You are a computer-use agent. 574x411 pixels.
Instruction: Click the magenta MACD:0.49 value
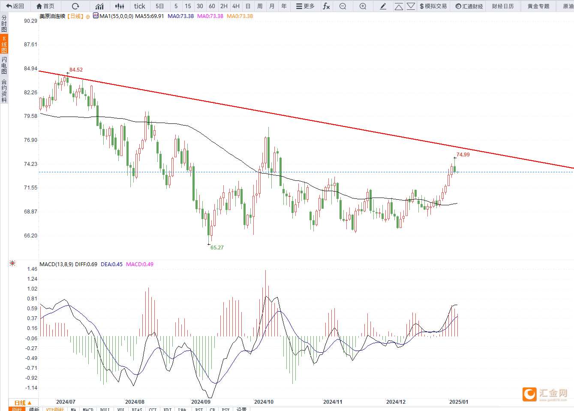click(x=140, y=264)
